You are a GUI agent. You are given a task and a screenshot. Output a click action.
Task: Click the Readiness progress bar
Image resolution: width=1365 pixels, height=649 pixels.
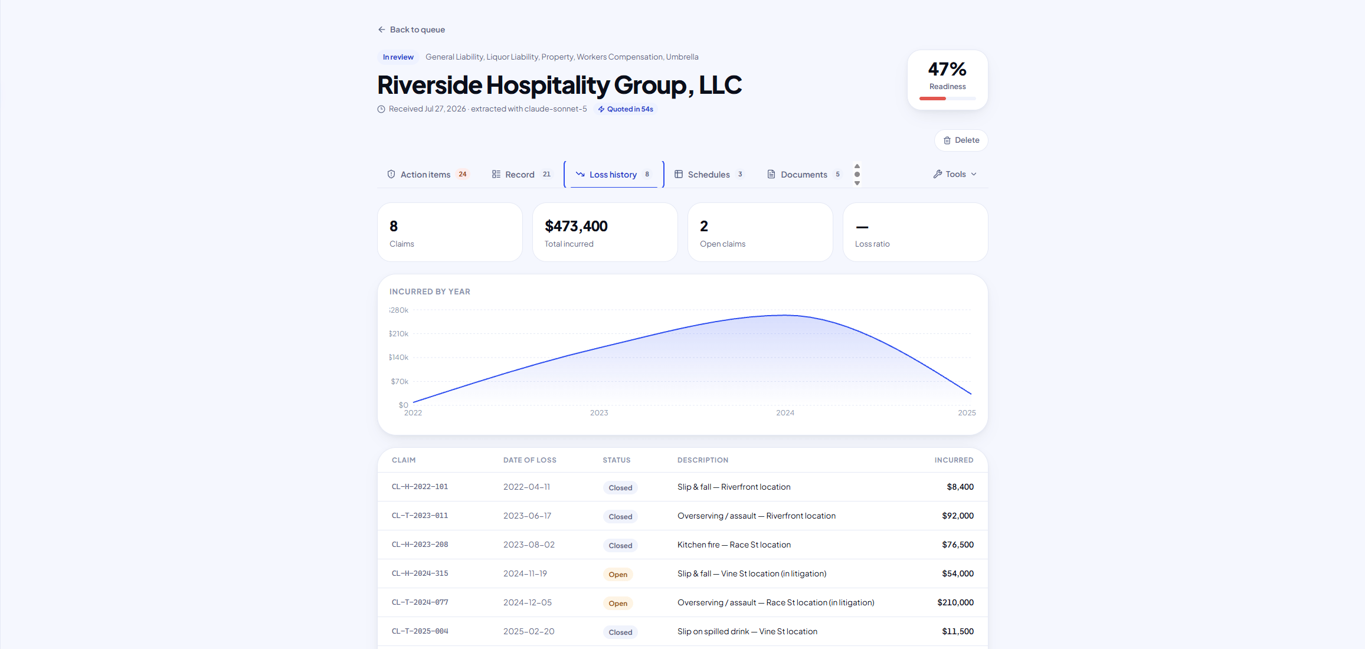[948, 99]
